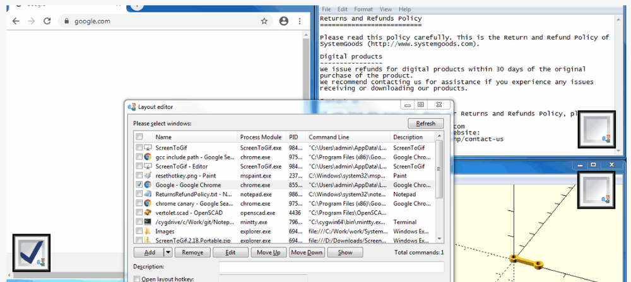
Task: Toggle large checkmark overlay on Chrome window
Action: (32, 252)
